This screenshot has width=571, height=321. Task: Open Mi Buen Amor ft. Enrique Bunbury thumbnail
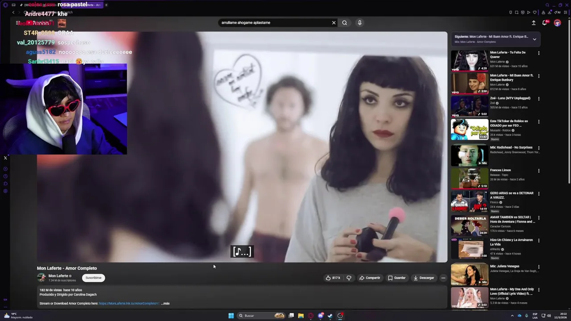(x=469, y=83)
